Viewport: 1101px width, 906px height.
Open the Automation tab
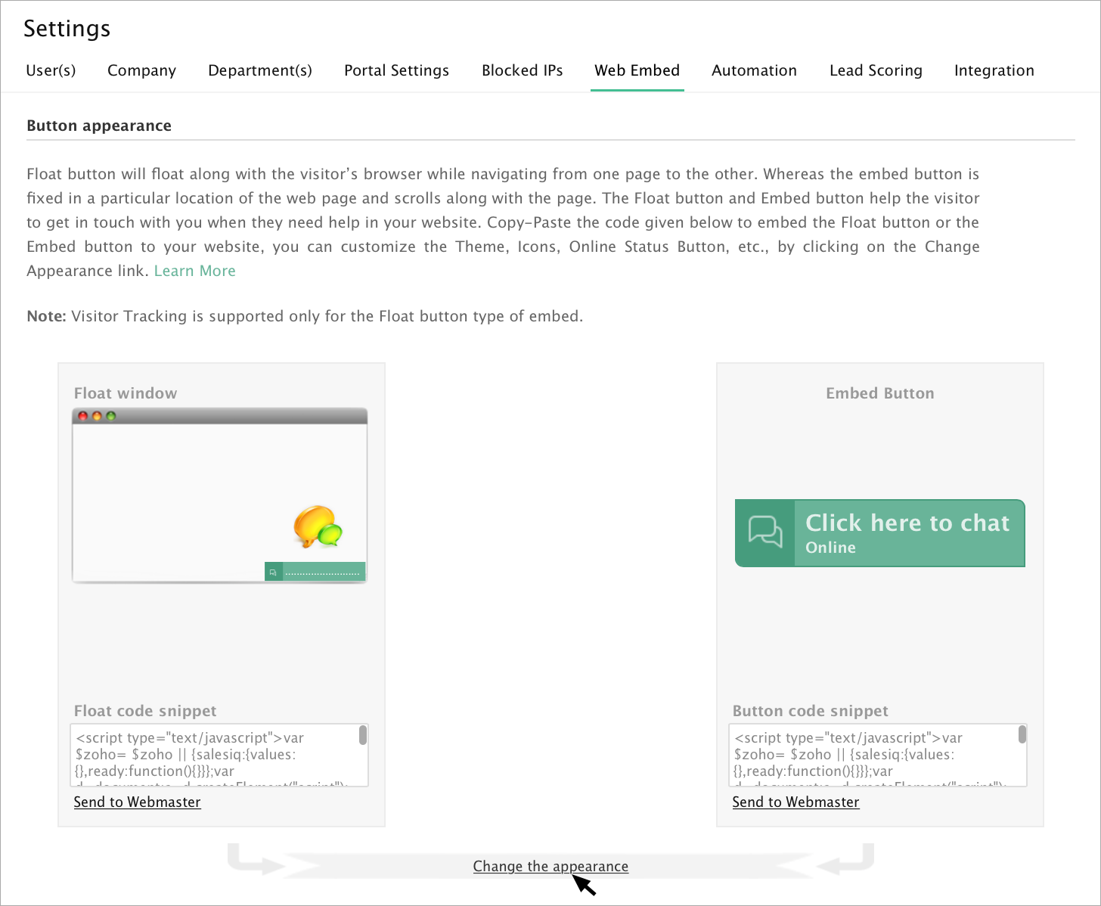pos(754,70)
